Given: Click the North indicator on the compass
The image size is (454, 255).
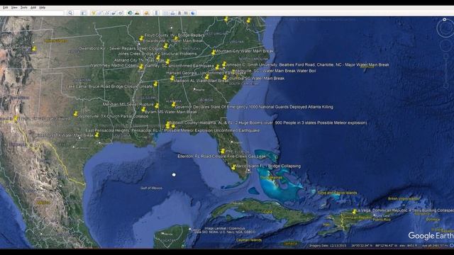Looking at the screenshot, I should click(445, 19).
